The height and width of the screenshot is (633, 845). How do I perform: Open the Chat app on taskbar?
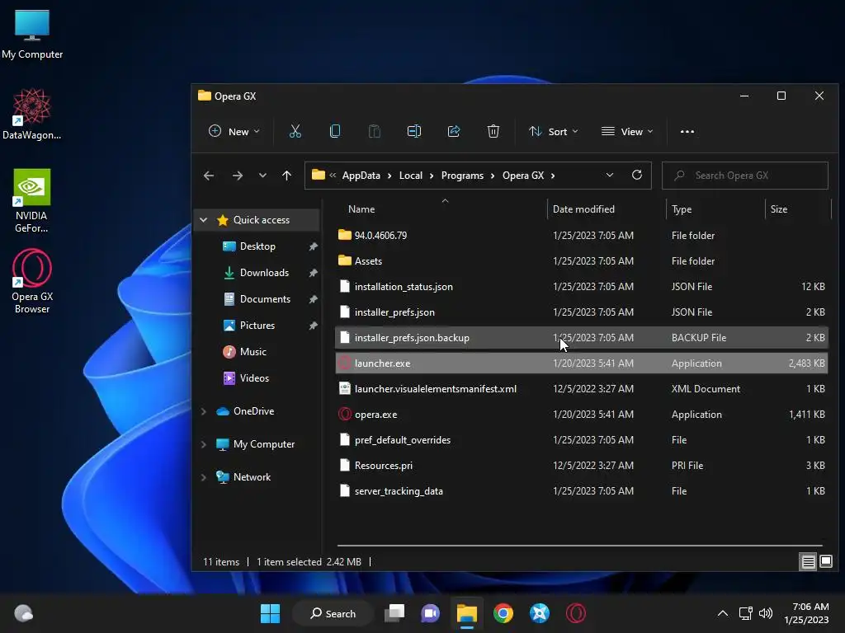click(430, 613)
